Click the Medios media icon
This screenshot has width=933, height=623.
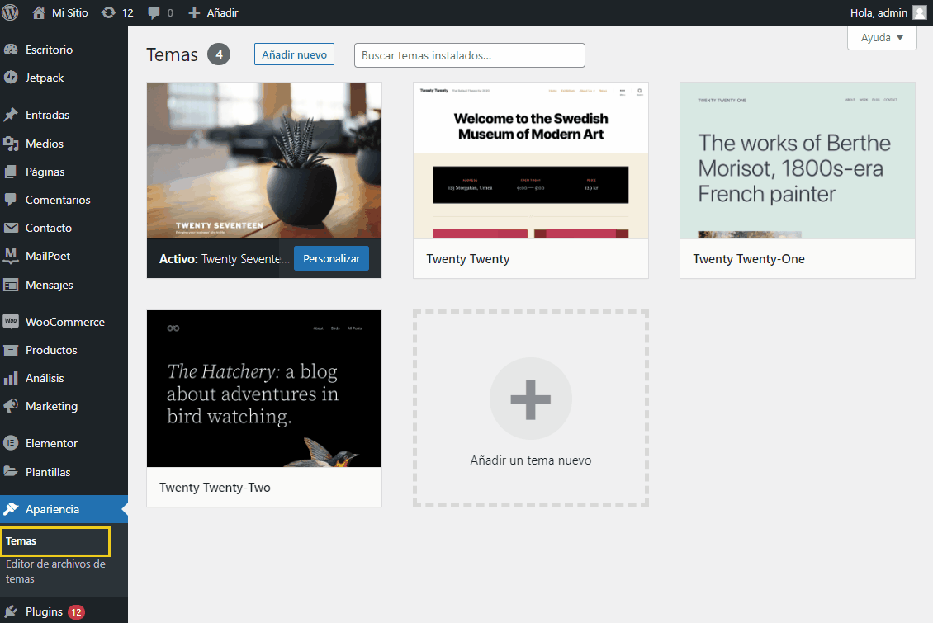click(x=11, y=144)
